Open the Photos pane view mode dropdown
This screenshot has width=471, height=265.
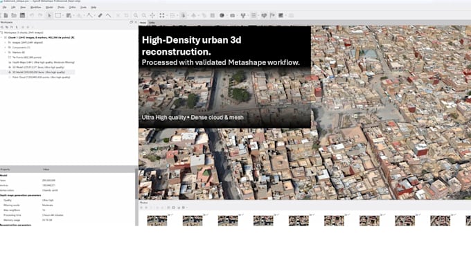pyautogui.click(x=187, y=208)
